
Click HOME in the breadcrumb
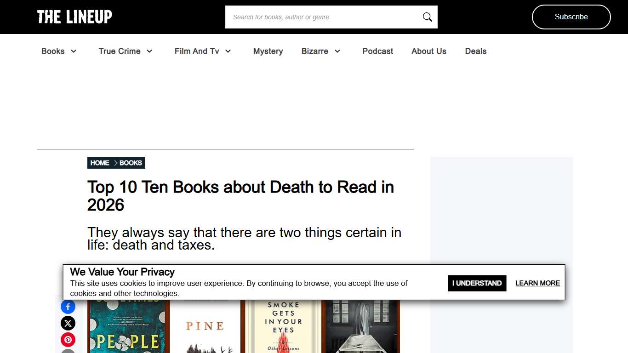click(x=100, y=163)
